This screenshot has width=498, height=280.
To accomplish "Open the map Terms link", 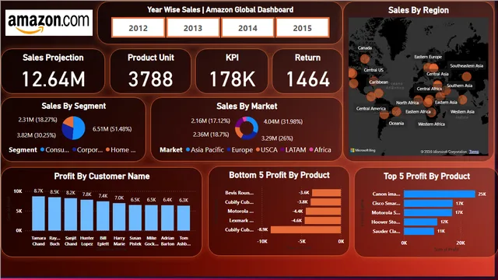I will [474, 152].
